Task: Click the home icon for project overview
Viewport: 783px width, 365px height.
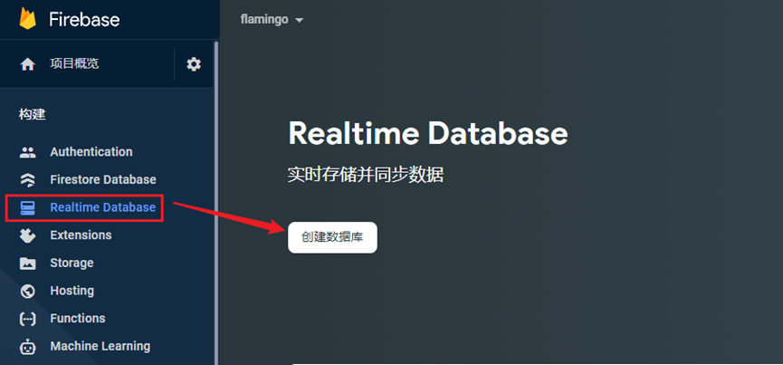Action: click(x=27, y=64)
